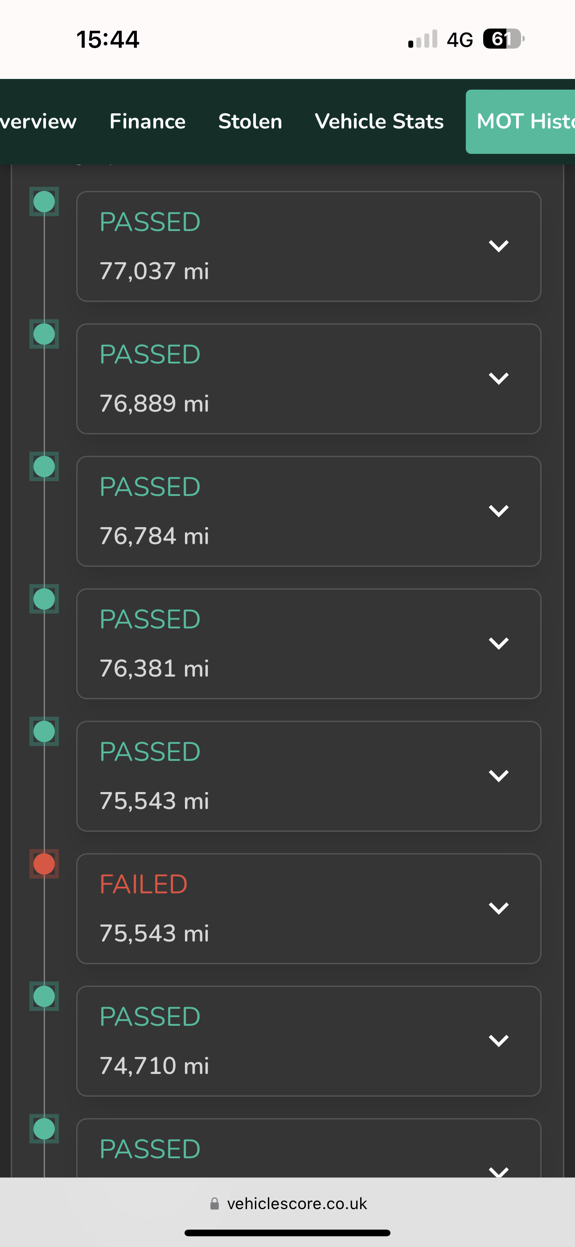Image resolution: width=575 pixels, height=1247 pixels.
Task: Open the 76,784 mi test details chevron
Action: point(498,511)
